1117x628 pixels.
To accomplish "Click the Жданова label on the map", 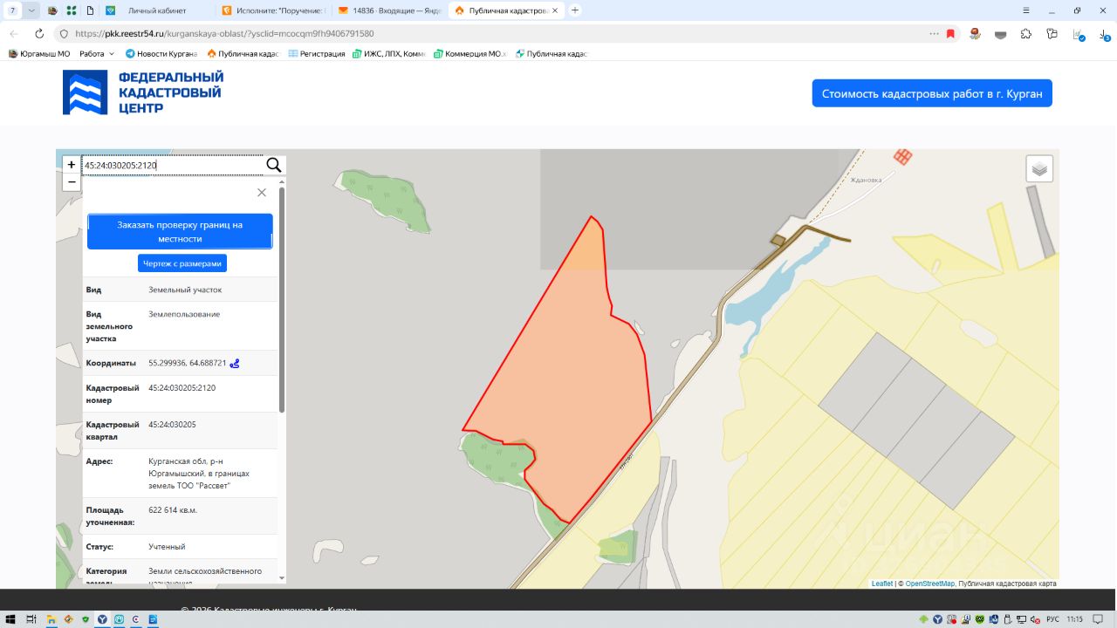I will pyautogui.click(x=867, y=181).
